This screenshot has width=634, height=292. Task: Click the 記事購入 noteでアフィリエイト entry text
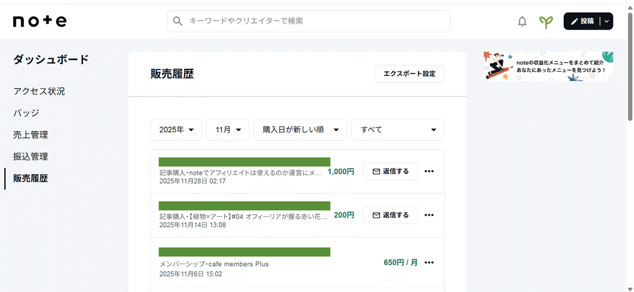(x=240, y=172)
